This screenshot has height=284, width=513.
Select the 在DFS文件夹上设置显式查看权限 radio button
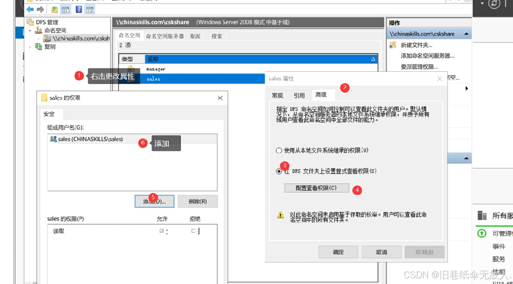click(279, 171)
